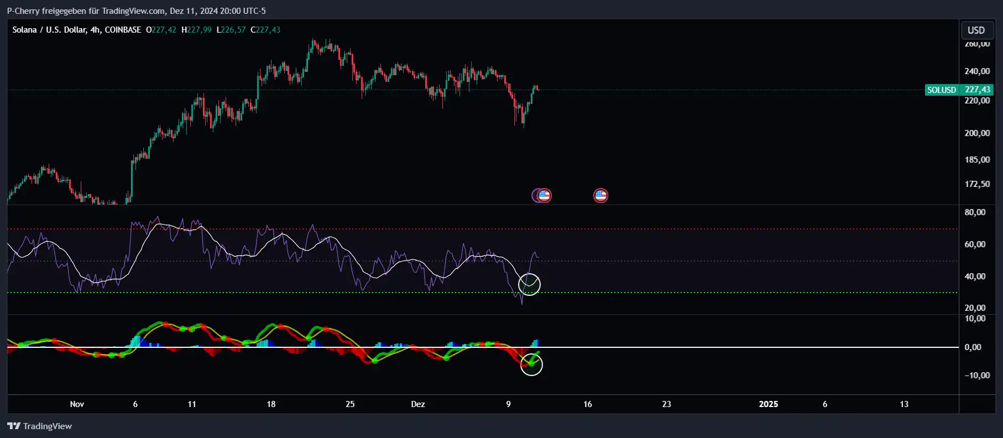Click the '23' date label on the time axis
1003x438 pixels.
coord(667,404)
